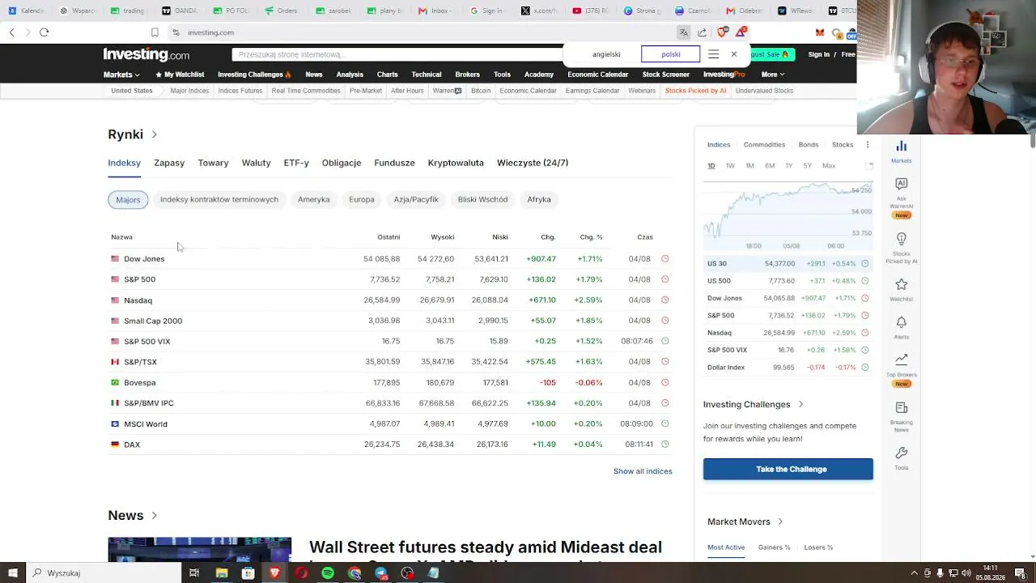The height and width of the screenshot is (583, 1036).
Task: Expand the Rynki section arrow
Action: pos(154,134)
